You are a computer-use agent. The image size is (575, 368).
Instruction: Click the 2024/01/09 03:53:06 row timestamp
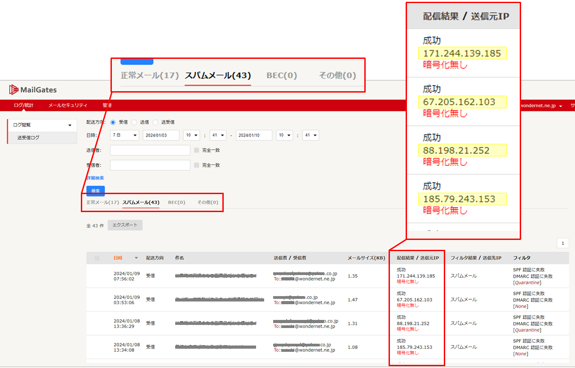[x=127, y=300]
